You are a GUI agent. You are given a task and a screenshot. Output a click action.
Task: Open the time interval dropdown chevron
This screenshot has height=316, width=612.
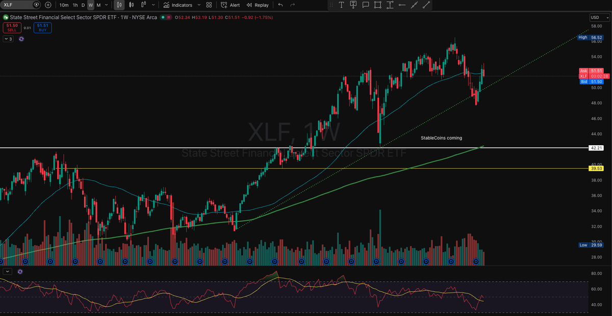[x=107, y=5]
